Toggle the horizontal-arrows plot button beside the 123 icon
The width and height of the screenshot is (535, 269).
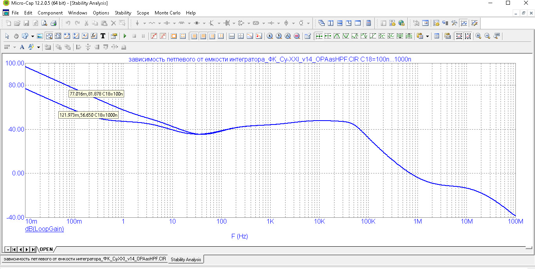tap(459, 36)
